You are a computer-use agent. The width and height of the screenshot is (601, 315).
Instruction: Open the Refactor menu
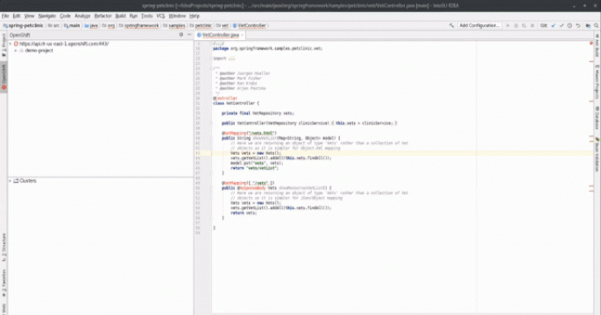tap(103, 16)
